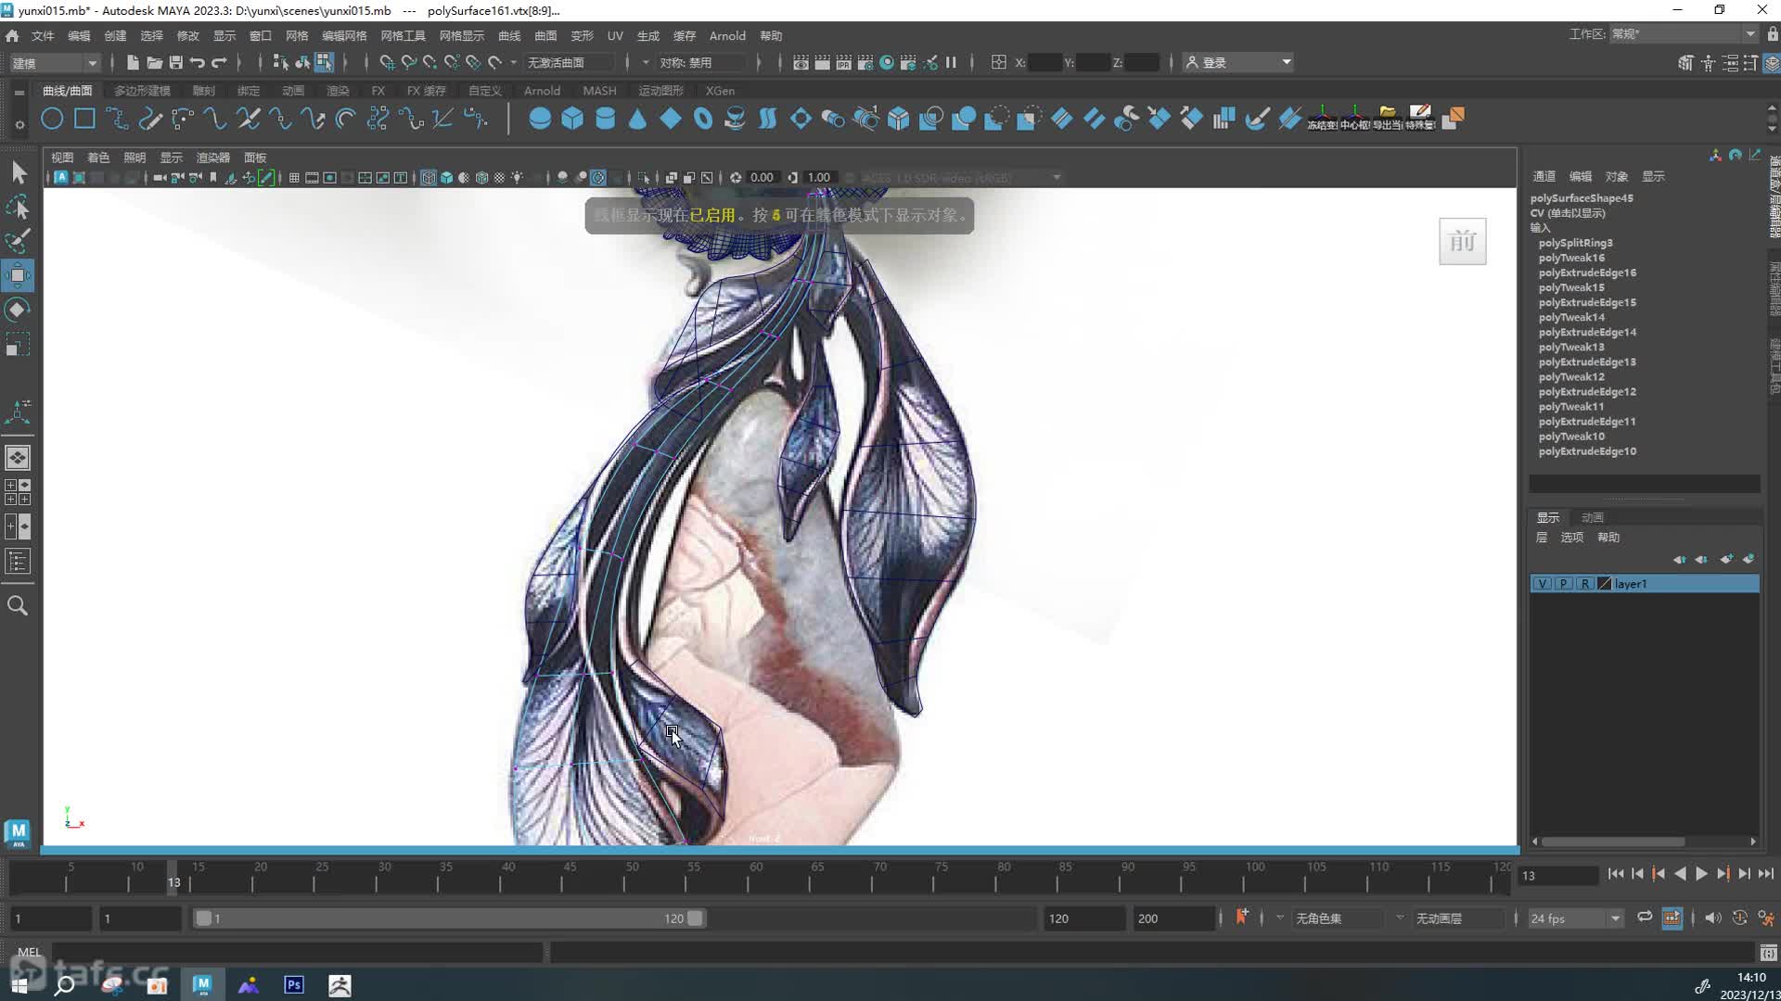This screenshot has width=1781, height=1001.
Task: Activate the Rotate tool in toolbox
Action: pos(18,310)
